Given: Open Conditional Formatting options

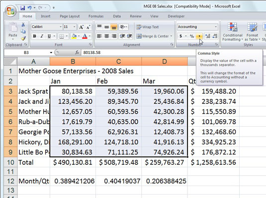Looking at the screenshot, I should click(232, 32).
